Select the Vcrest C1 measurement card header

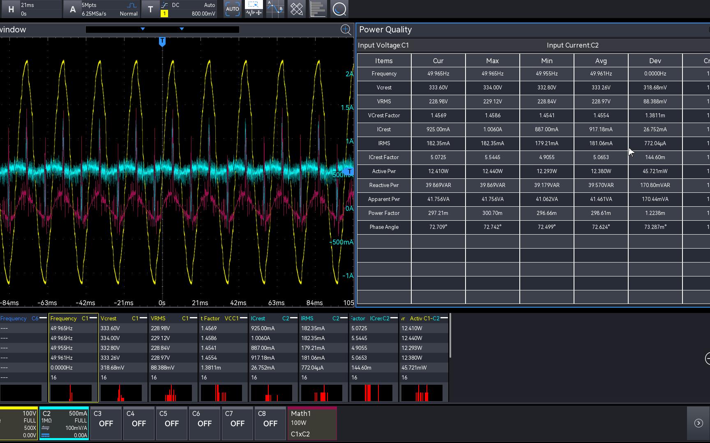tap(123, 318)
